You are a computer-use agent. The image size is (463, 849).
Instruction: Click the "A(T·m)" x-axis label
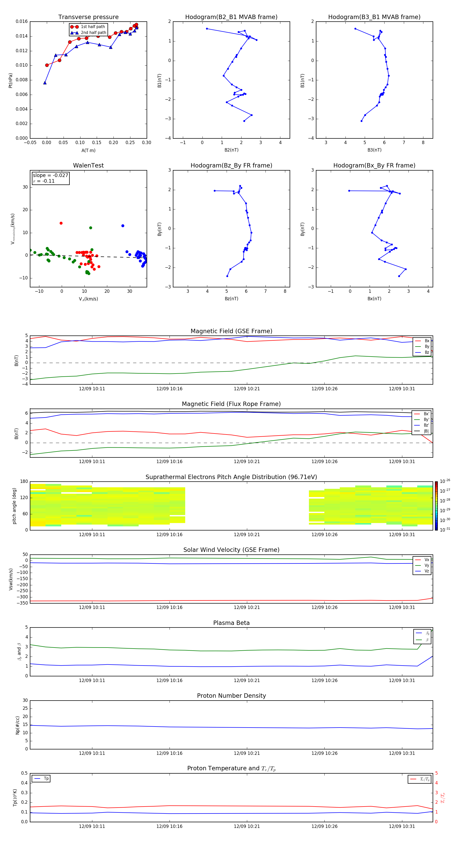88,151
